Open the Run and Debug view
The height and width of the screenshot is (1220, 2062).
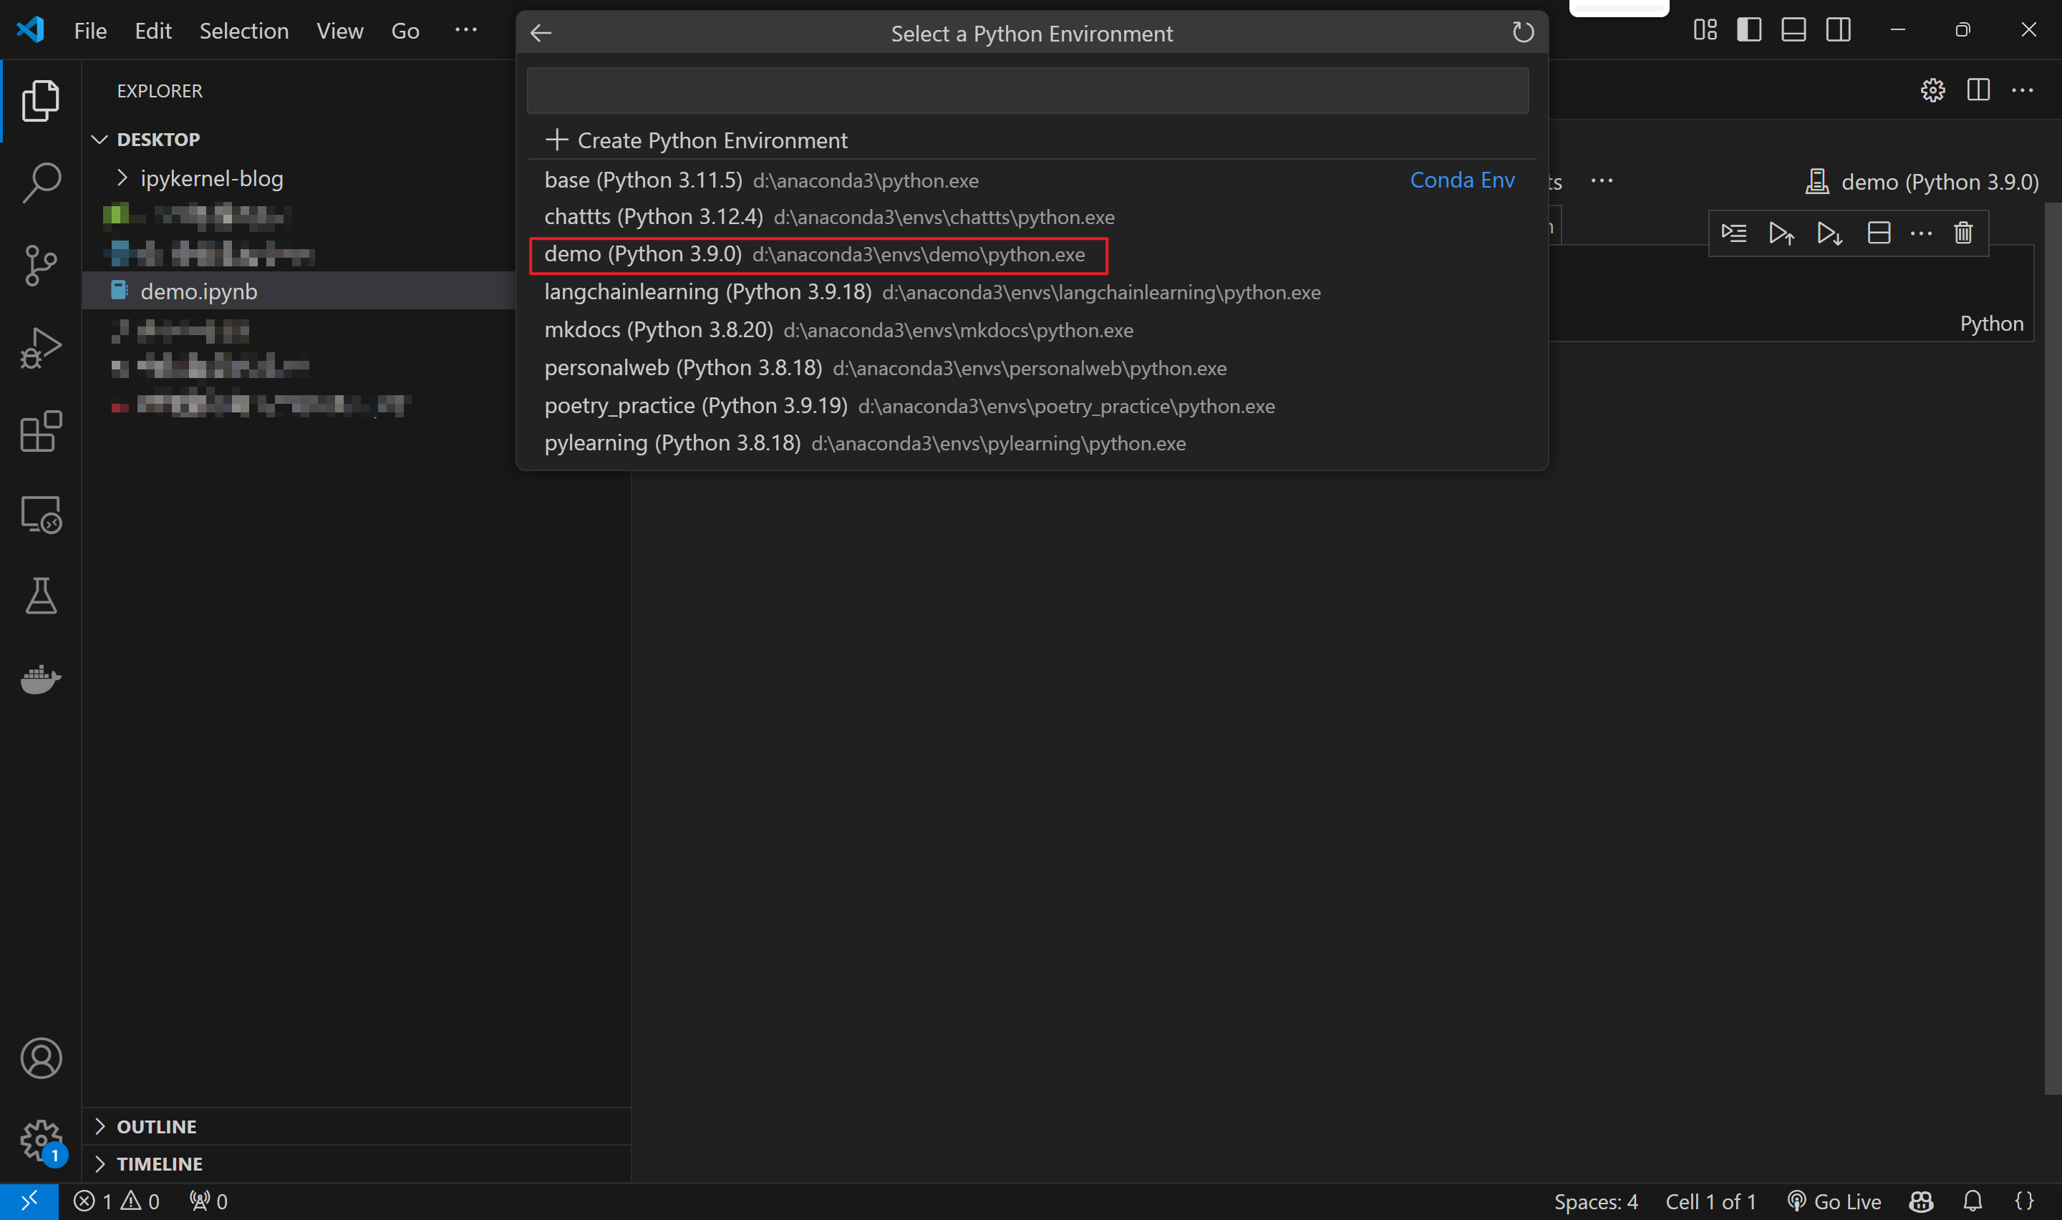point(40,348)
